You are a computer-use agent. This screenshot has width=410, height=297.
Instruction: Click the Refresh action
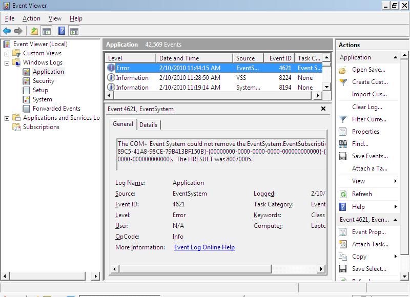click(362, 194)
